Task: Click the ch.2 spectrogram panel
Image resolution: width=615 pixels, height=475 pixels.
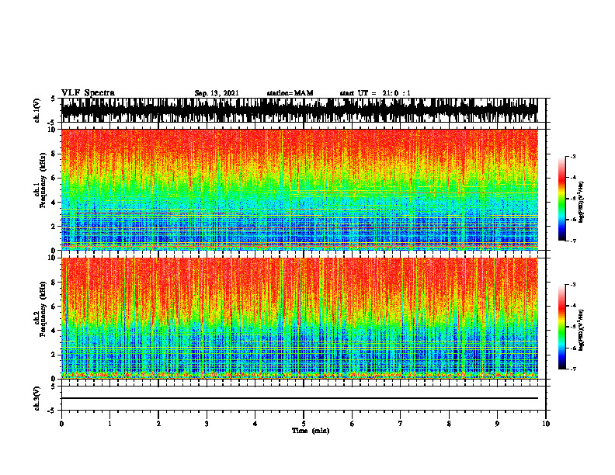Action: coord(300,318)
